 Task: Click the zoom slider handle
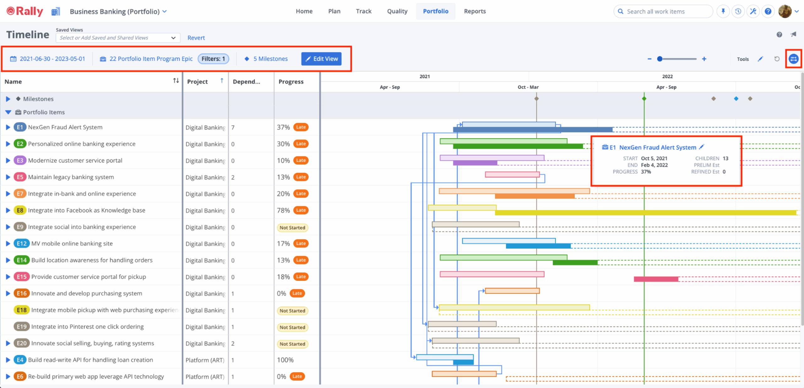pos(660,59)
